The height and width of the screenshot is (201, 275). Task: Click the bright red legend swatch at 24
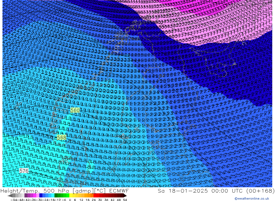click(95, 196)
